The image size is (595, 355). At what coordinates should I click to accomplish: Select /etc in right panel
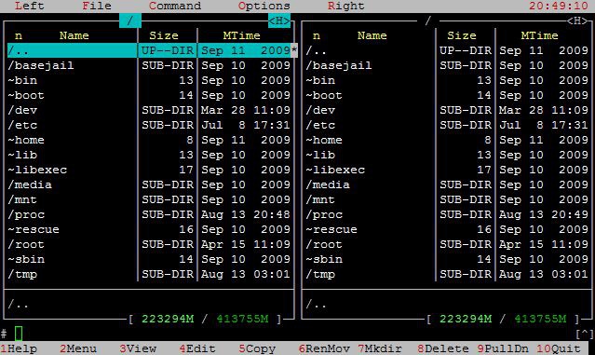point(447,125)
